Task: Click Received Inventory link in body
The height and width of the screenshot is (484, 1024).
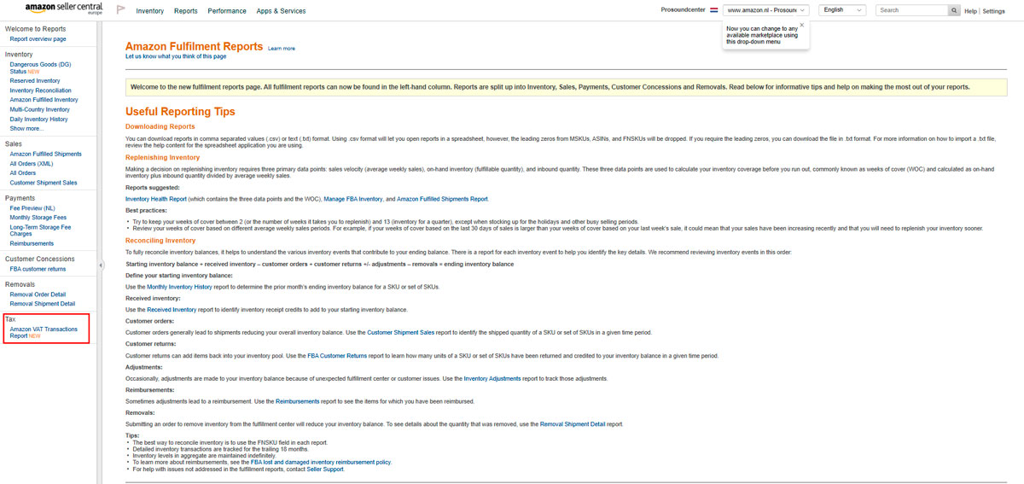Action: (x=172, y=309)
